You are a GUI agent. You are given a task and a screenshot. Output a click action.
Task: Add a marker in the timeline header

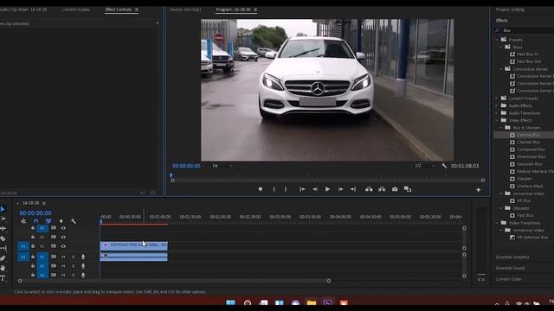tap(61, 221)
